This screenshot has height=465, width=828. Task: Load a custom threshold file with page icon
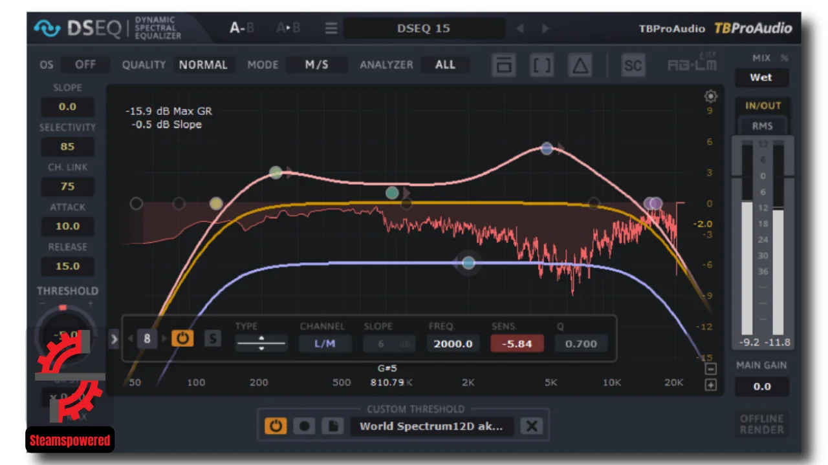[332, 426]
